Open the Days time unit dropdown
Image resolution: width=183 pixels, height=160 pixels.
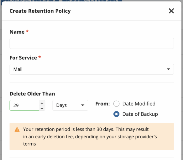[70, 105]
